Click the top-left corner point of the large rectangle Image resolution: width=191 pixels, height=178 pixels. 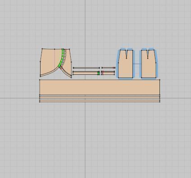[40, 80]
